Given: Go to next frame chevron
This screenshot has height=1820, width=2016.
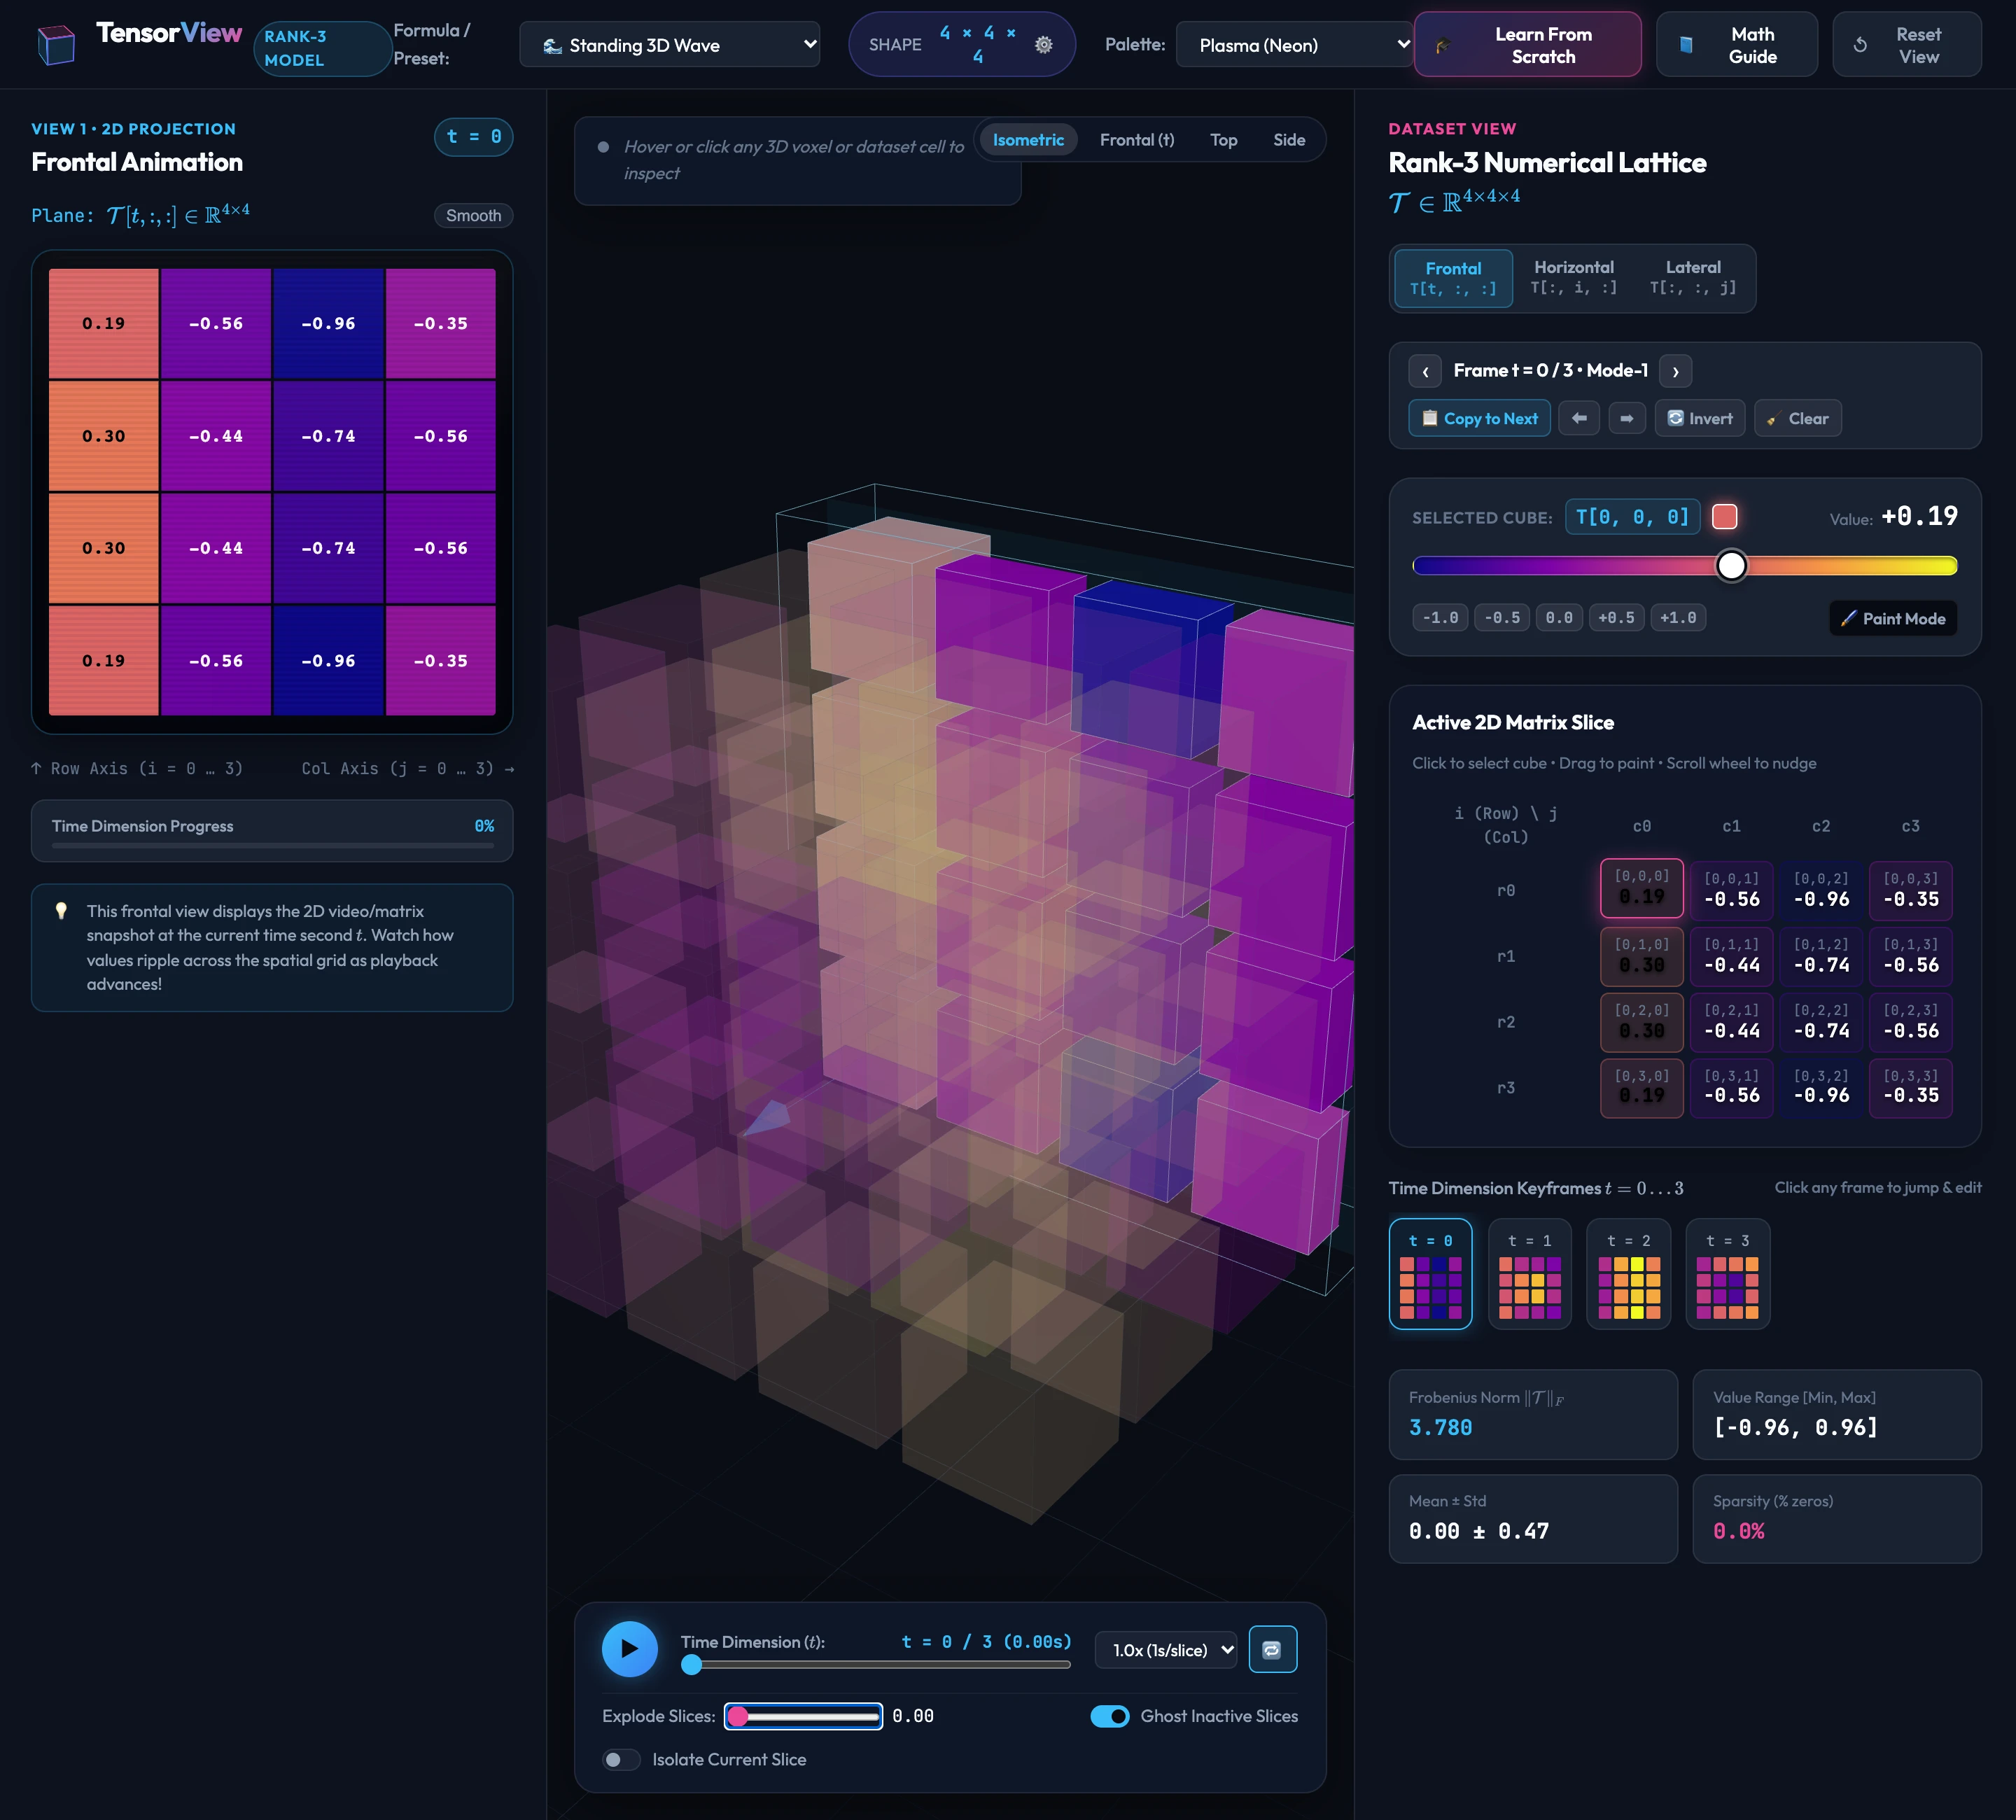Looking at the screenshot, I should [1675, 371].
